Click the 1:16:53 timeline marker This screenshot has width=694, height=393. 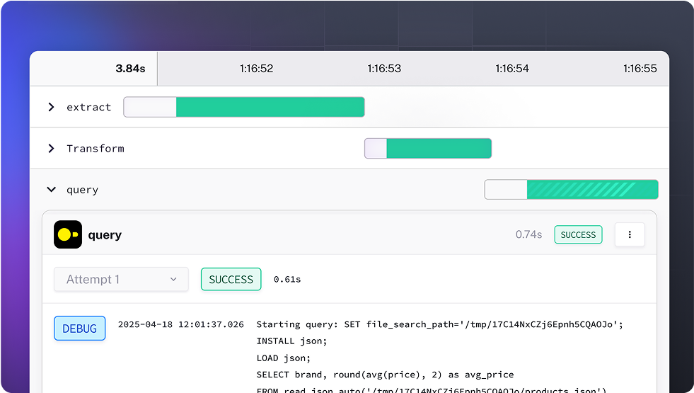click(x=384, y=69)
